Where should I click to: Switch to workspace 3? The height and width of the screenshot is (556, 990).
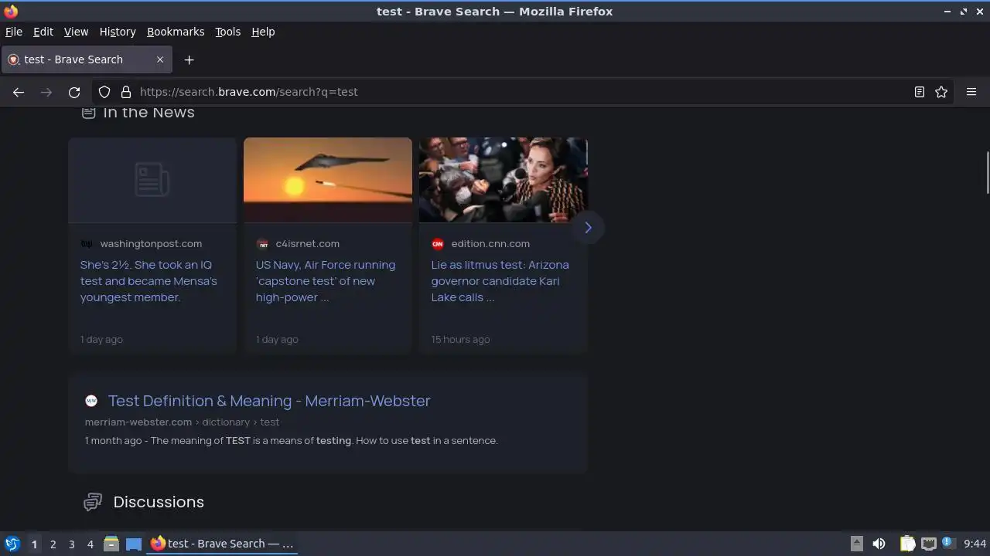pos(71,544)
